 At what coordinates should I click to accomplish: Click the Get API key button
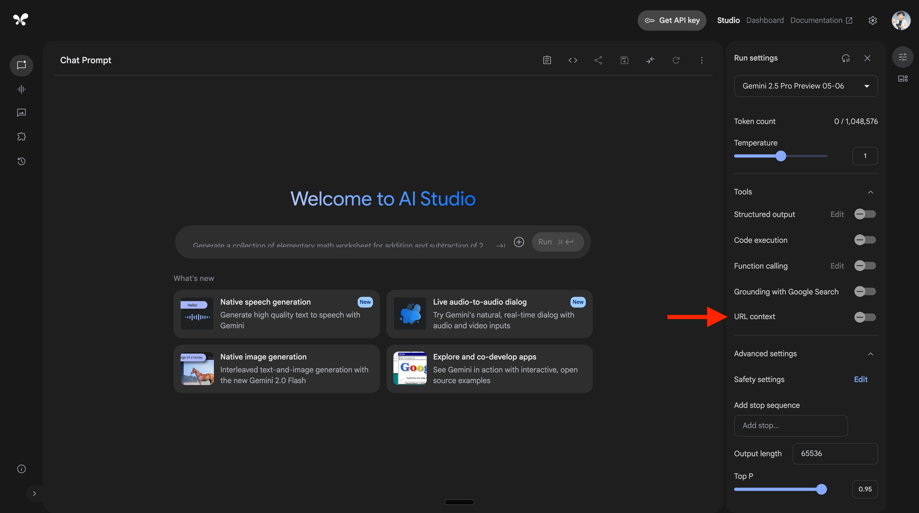[671, 20]
